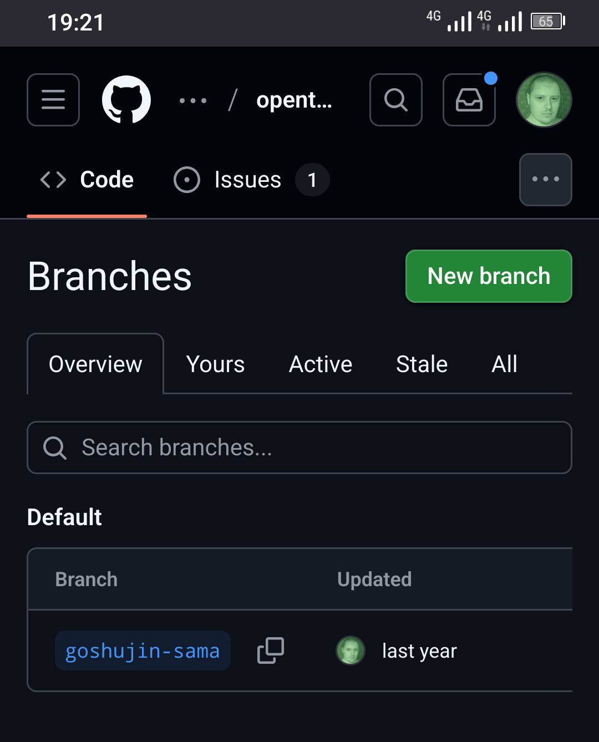Open the 'opent...' repository link

(x=294, y=100)
